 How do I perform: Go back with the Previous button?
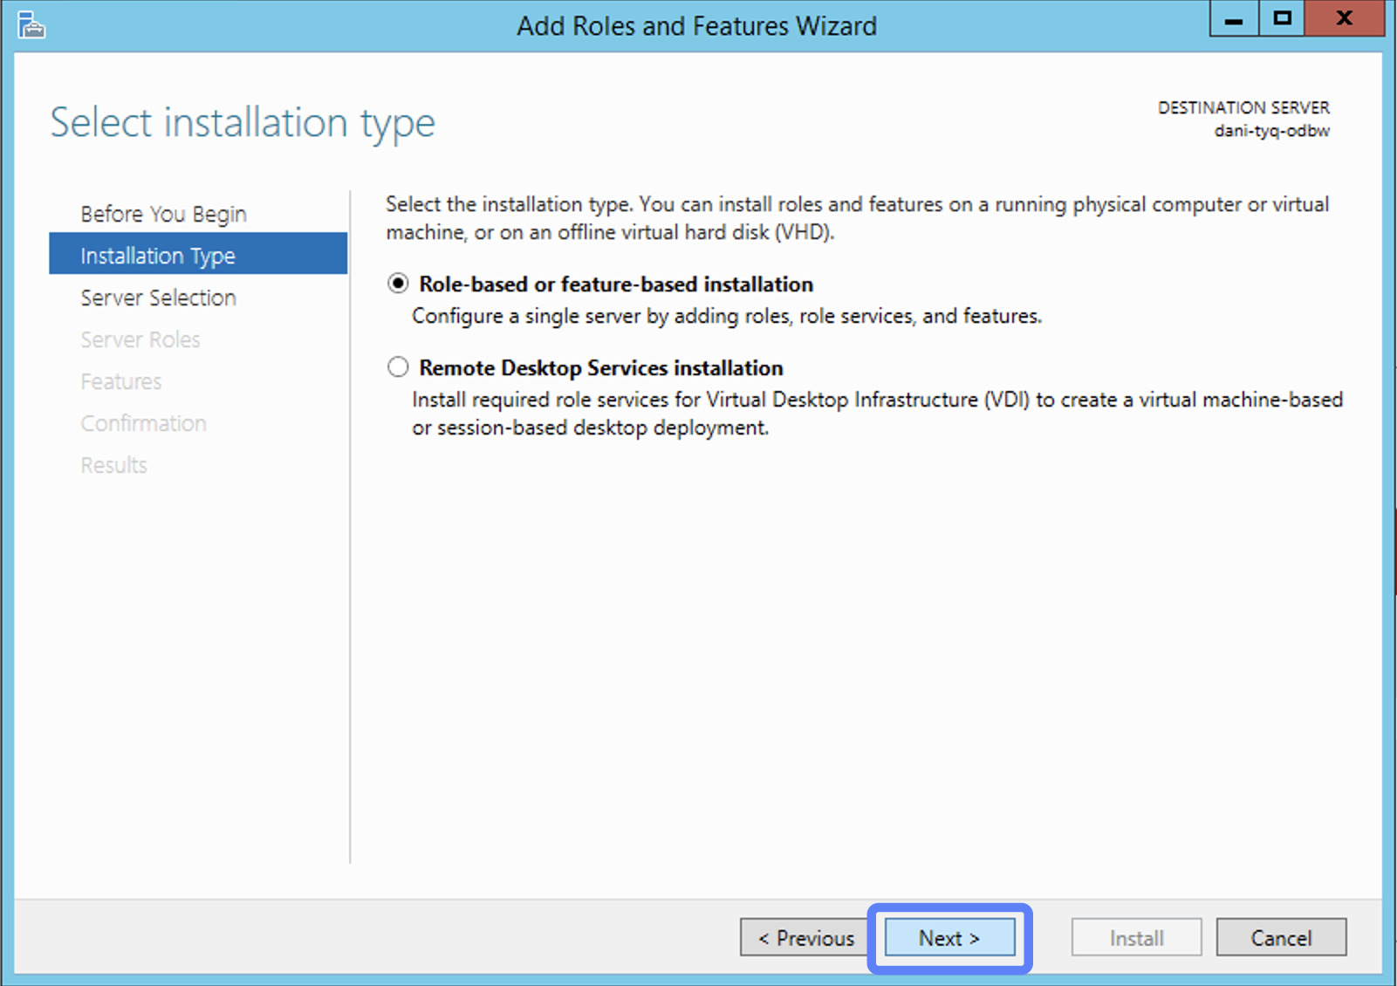pyautogui.click(x=805, y=938)
